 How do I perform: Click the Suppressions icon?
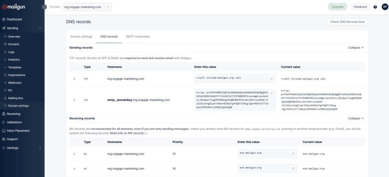5,75
